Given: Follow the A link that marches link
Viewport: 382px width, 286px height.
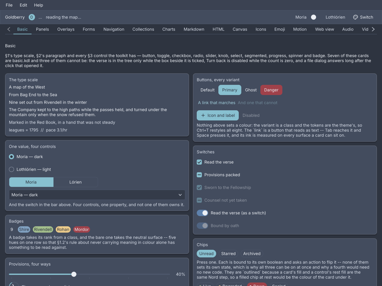Looking at the screenshot, I should 217,103.
